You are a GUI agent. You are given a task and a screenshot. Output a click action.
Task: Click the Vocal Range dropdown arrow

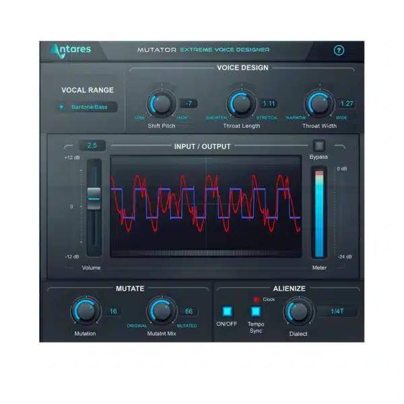pyautogui.click(x=61, y=107)
